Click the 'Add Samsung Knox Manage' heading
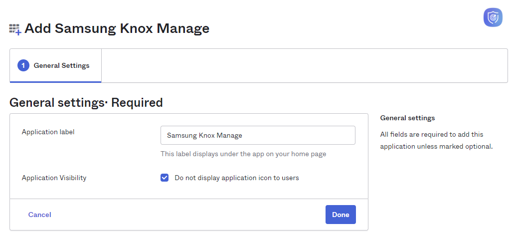The width and height of the screenshot is (512, 236). pos(117,28)
